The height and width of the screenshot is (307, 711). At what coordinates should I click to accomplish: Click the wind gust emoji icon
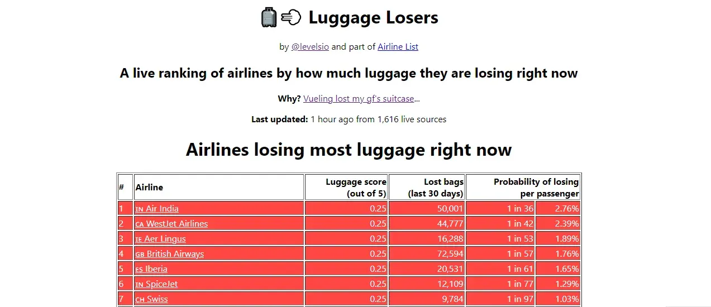pyautogui.click(x=291, y=18)
